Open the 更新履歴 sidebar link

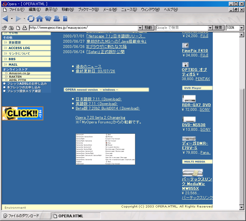click(26, 42)
